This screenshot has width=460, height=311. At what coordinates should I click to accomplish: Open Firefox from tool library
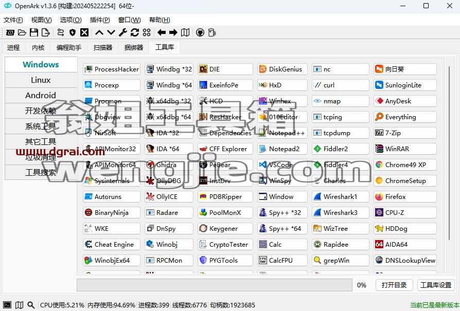coord(405,197)
